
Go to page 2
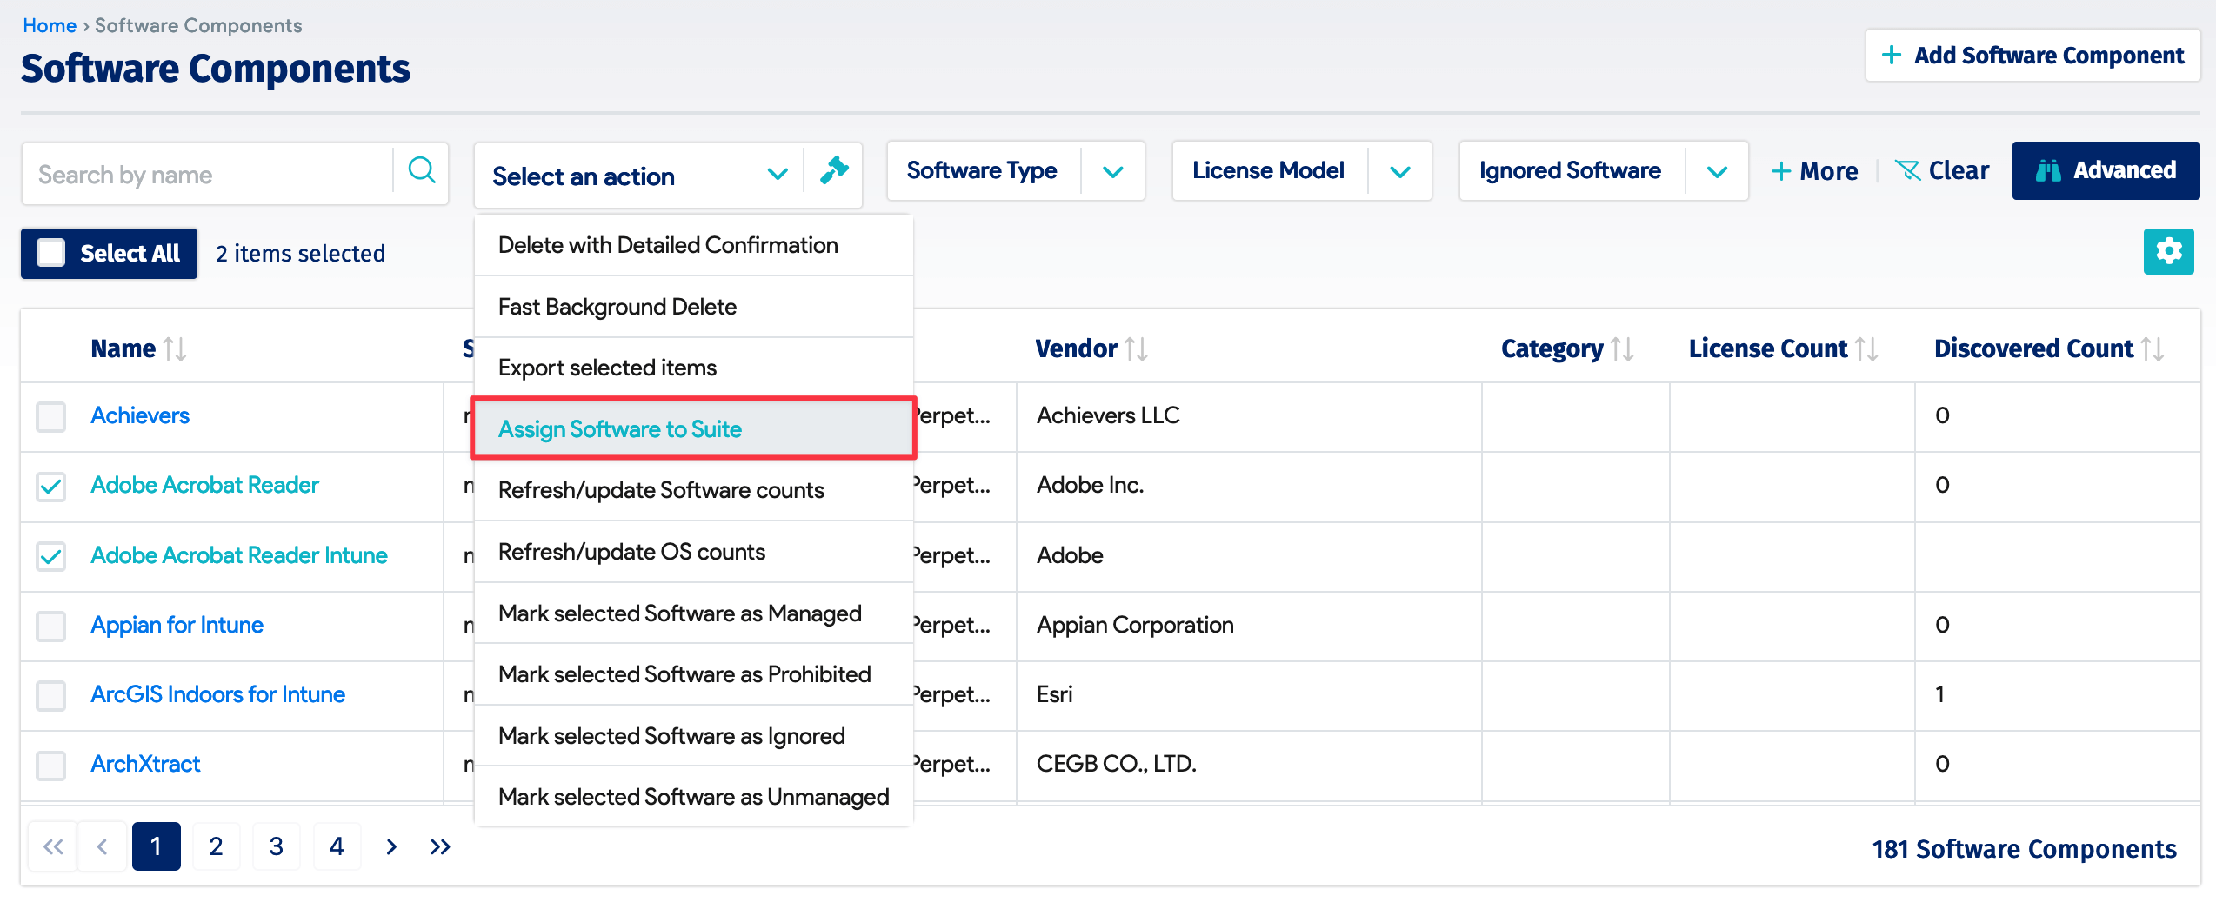(216, 846)
